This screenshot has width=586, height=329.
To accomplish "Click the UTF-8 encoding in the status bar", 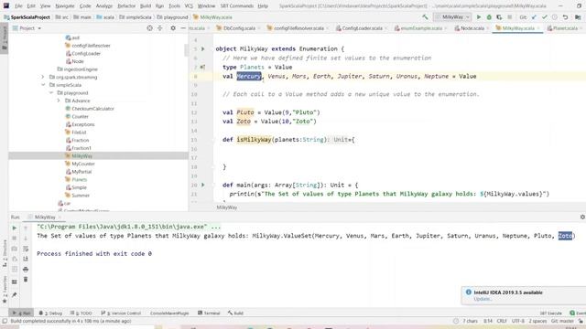I will point(518,321).
